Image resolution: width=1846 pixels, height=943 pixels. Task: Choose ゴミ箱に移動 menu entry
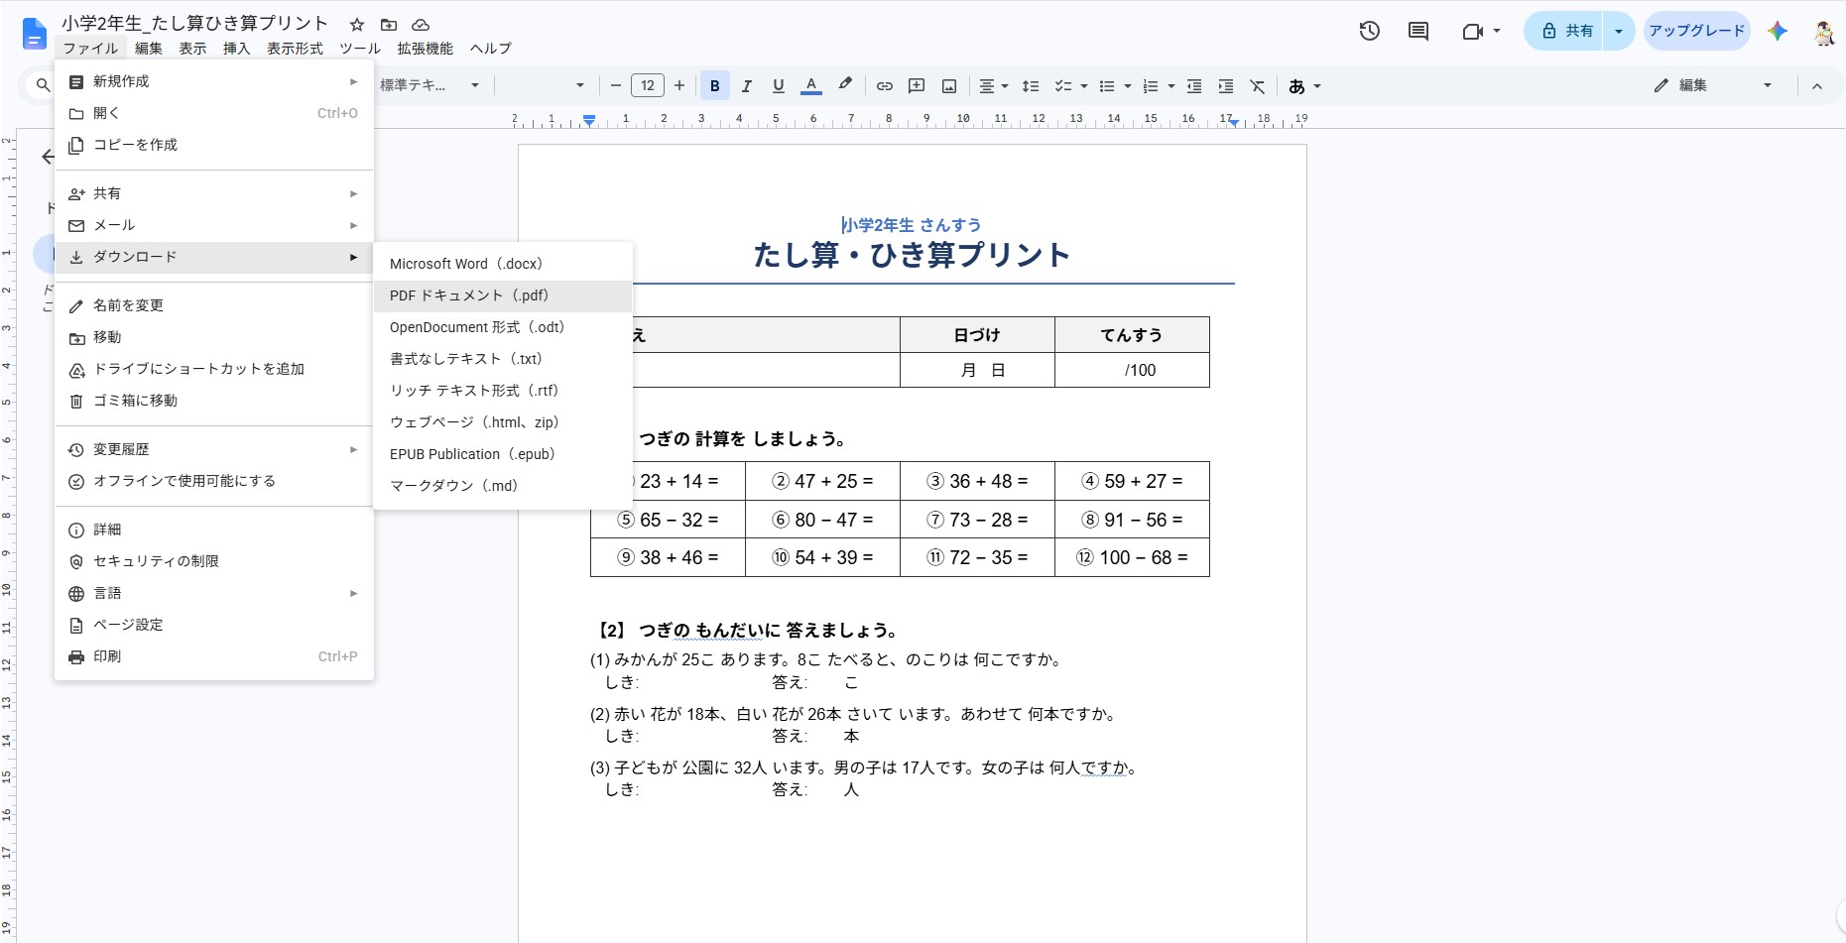214,401
